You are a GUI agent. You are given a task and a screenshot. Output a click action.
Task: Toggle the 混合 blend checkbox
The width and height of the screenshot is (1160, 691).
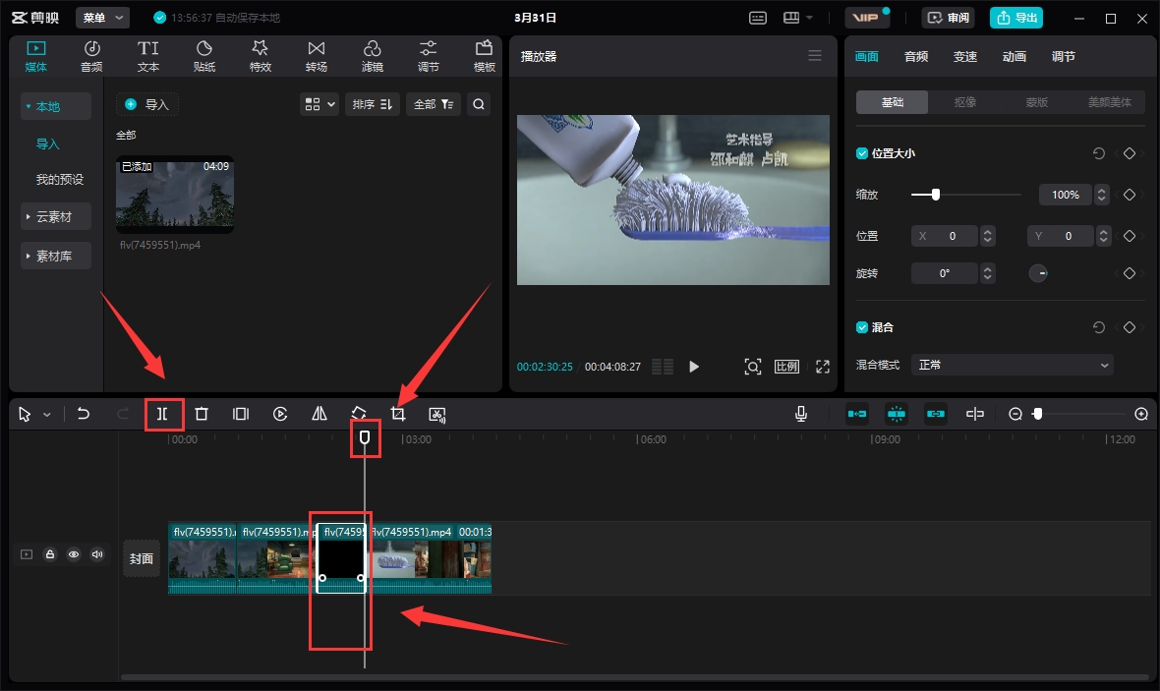click(862, 327)
